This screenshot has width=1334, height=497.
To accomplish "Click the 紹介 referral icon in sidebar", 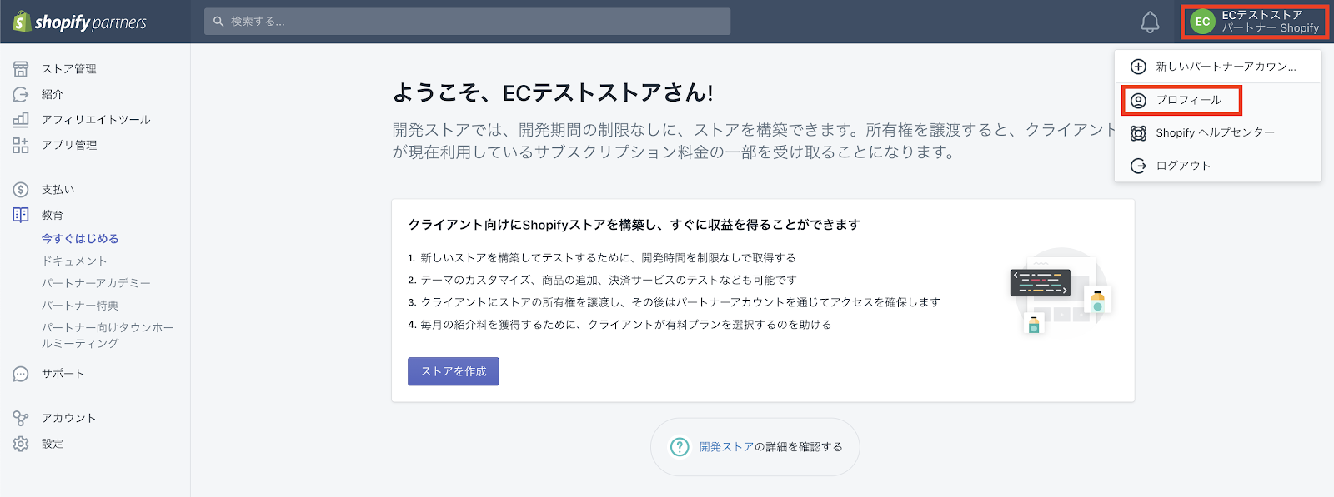I will tap(21, 94).
